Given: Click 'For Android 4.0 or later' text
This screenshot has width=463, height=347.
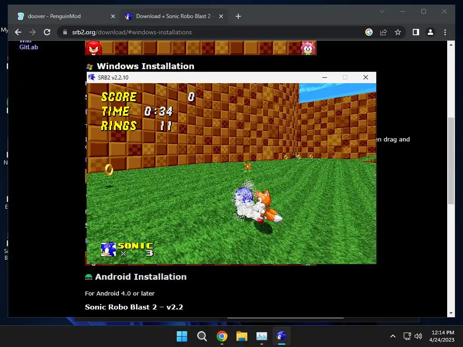Looking at the screenshot, I should [x=119, y=293].
